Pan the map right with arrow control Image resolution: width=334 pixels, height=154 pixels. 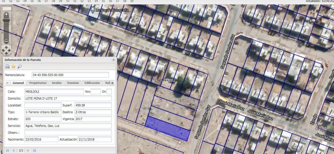tap(9, 50)
